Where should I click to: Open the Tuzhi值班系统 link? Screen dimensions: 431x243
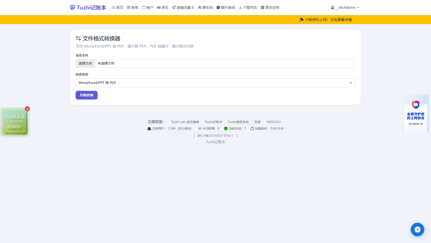[238, 122]
